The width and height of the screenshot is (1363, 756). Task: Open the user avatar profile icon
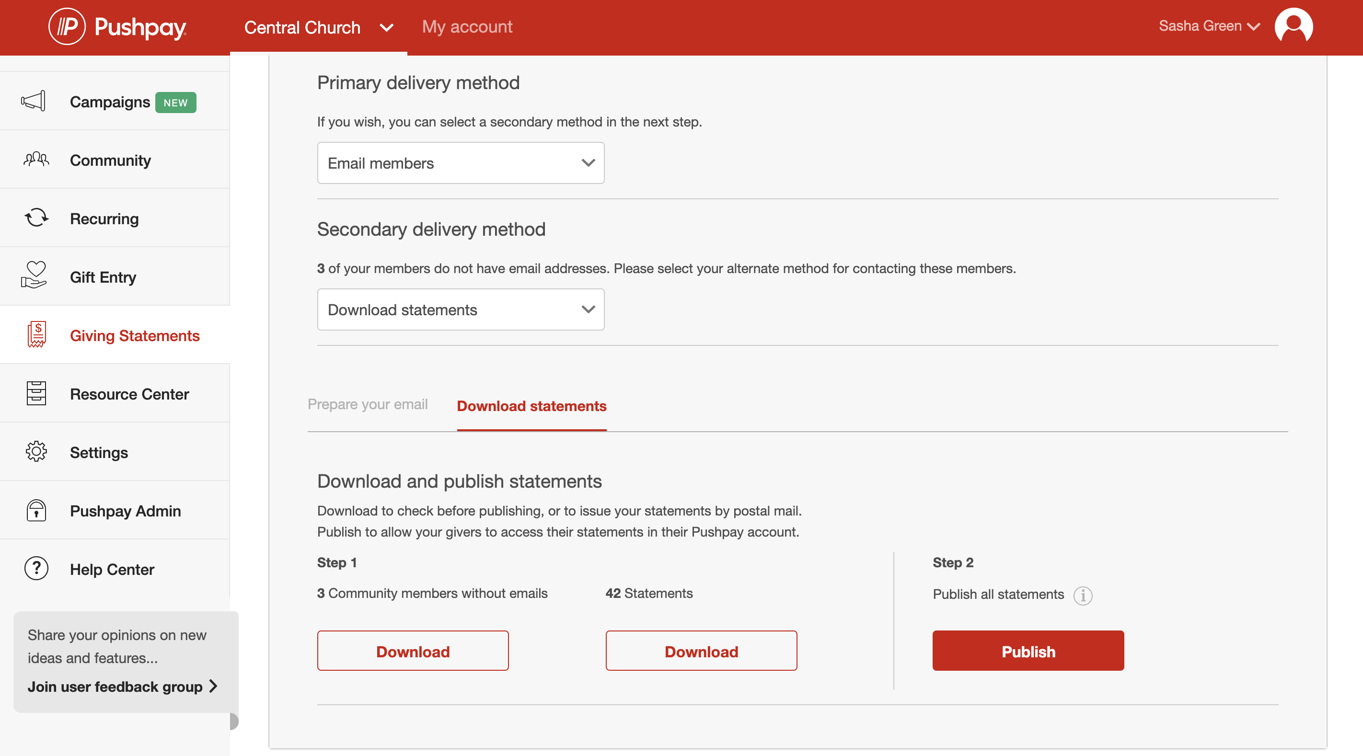click(1295, 25)
